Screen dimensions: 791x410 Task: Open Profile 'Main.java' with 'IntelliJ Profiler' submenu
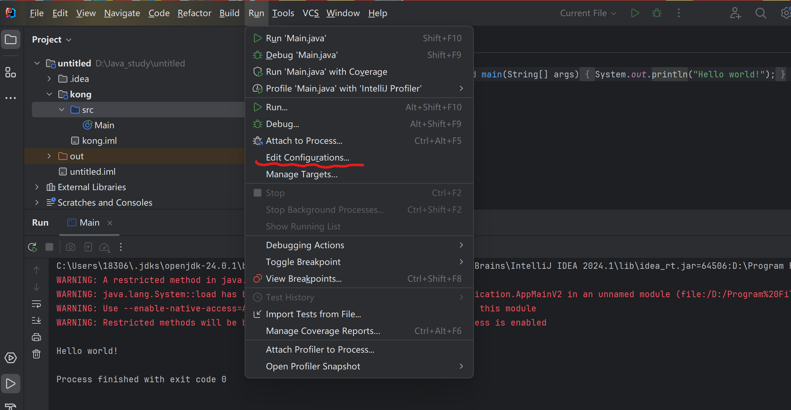coord(359,89)
